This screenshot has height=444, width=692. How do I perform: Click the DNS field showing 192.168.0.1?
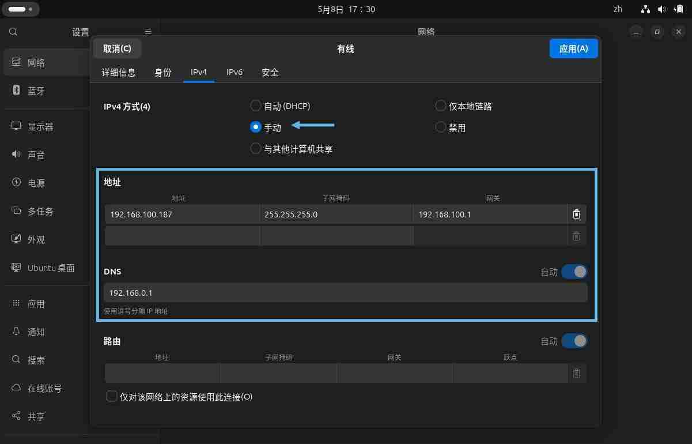click(x=346, y=292)
